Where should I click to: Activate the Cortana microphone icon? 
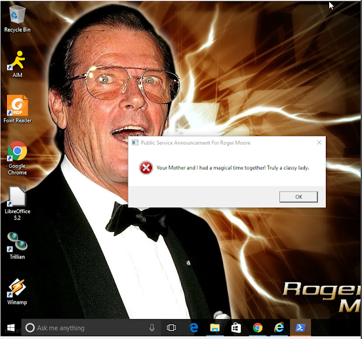point(152,328)
